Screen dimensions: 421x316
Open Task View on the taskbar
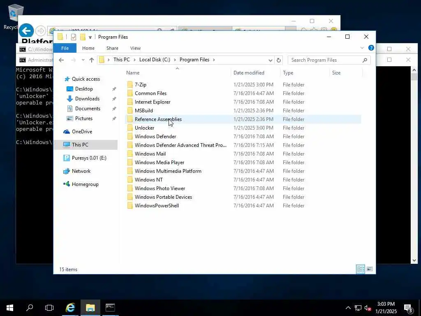click(49, 308)
